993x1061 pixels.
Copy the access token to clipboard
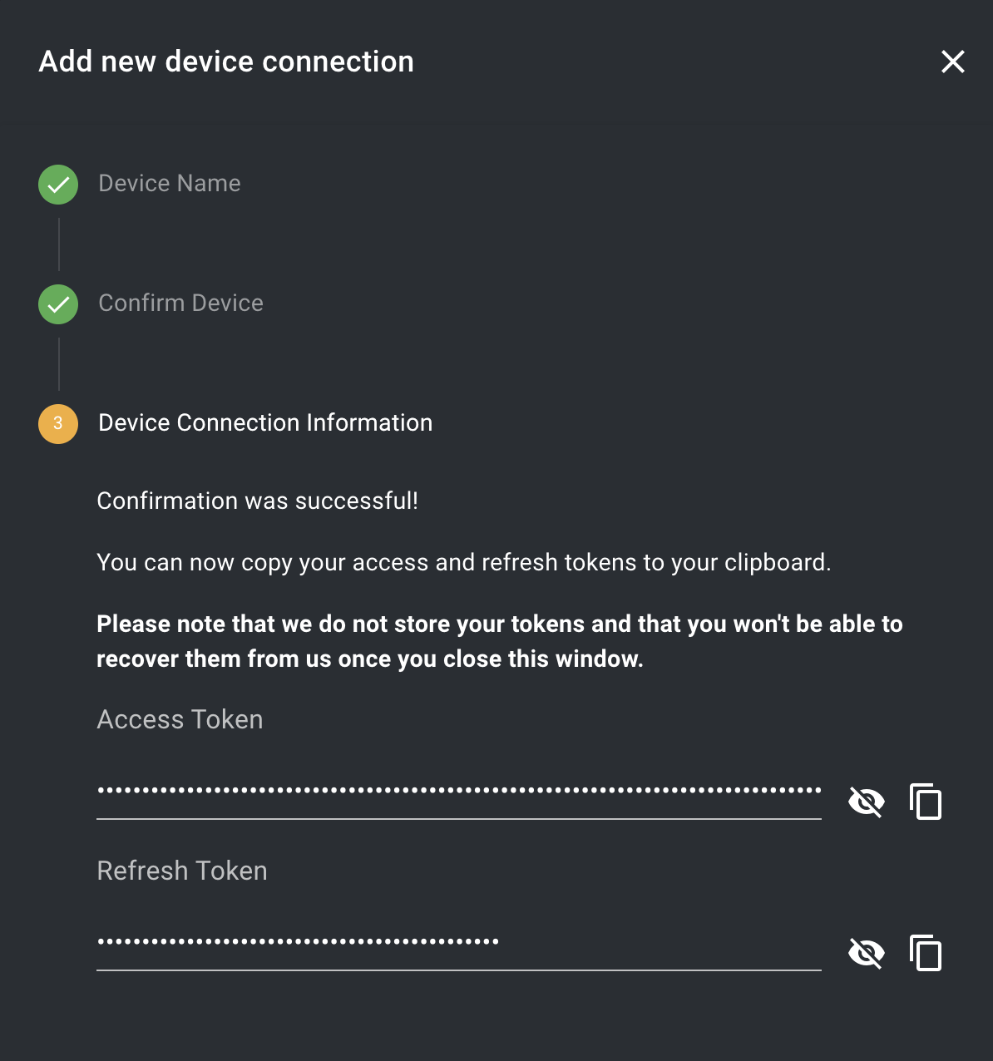[x=926, y=802]
